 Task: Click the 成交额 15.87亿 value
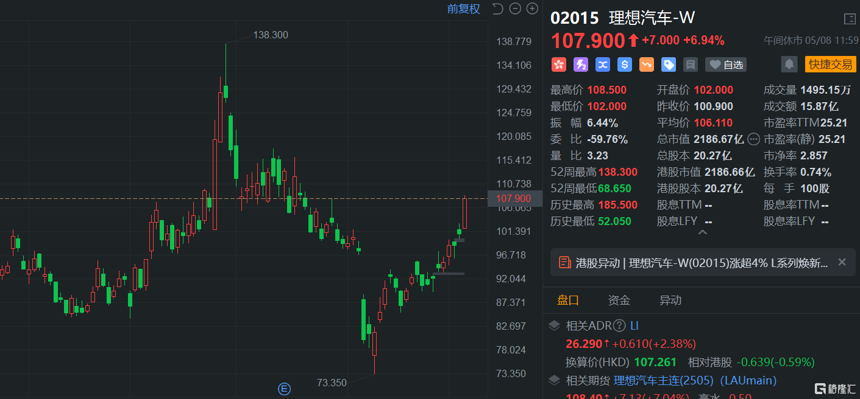(821, 106)
